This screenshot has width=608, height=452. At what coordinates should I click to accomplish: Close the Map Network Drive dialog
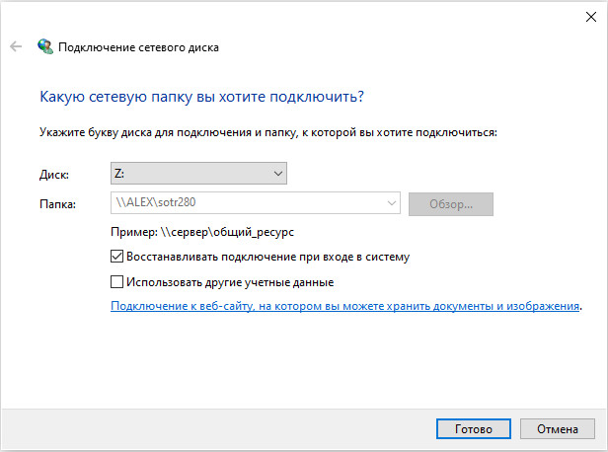[588, 15]
